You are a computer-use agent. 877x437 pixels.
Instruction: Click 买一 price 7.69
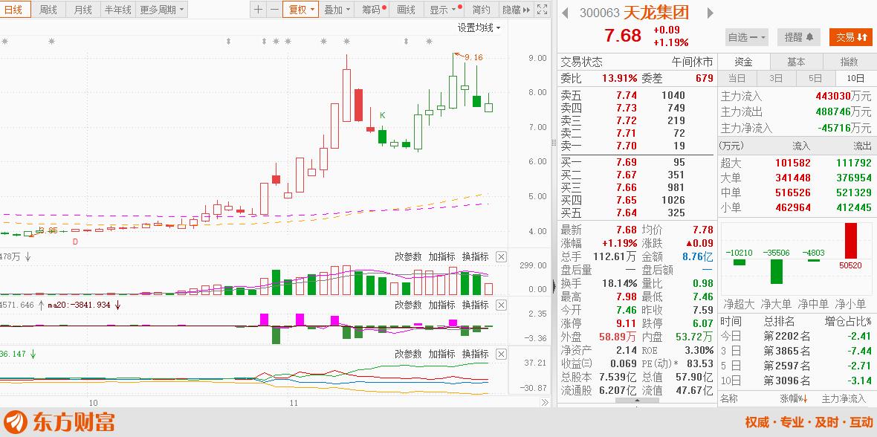[626, 162]
